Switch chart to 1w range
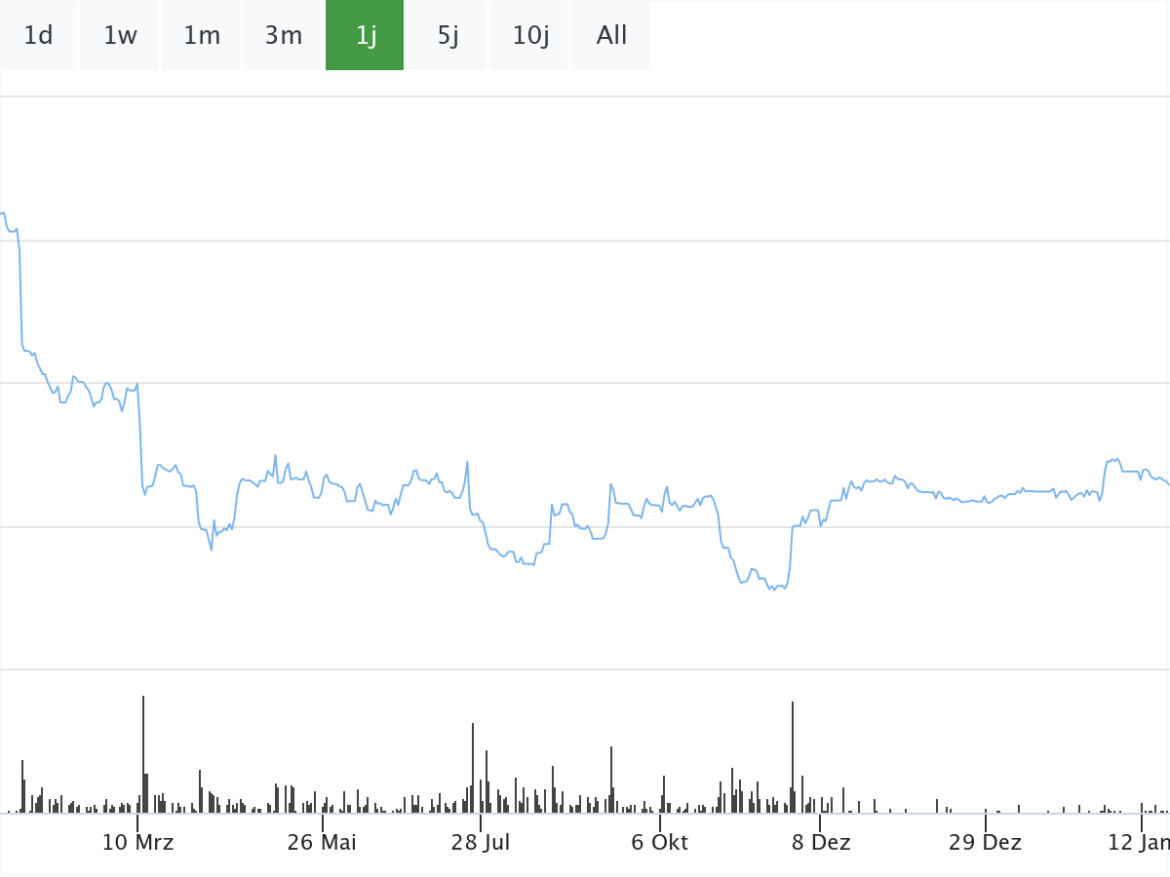1170x877 pixels. coord(120,36)
